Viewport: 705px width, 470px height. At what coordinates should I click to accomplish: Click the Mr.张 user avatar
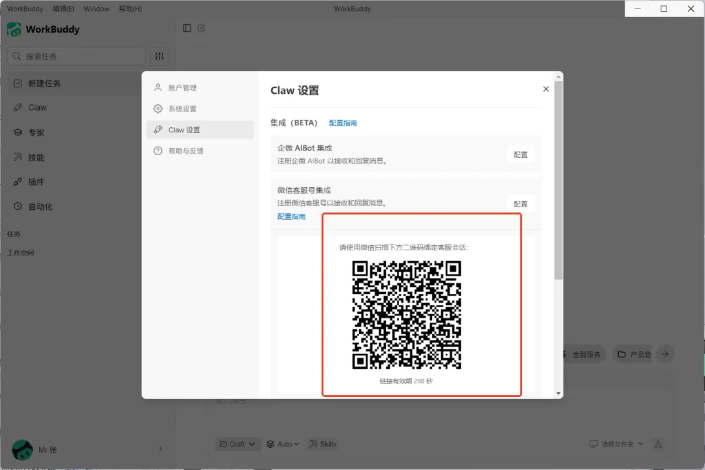(22, 450)
